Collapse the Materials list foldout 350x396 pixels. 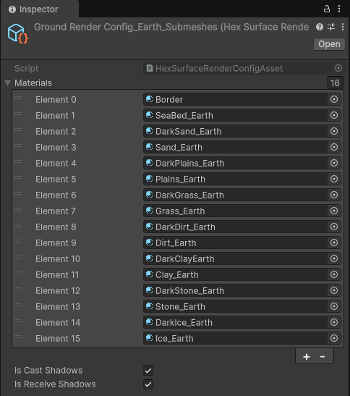point(8,83)
